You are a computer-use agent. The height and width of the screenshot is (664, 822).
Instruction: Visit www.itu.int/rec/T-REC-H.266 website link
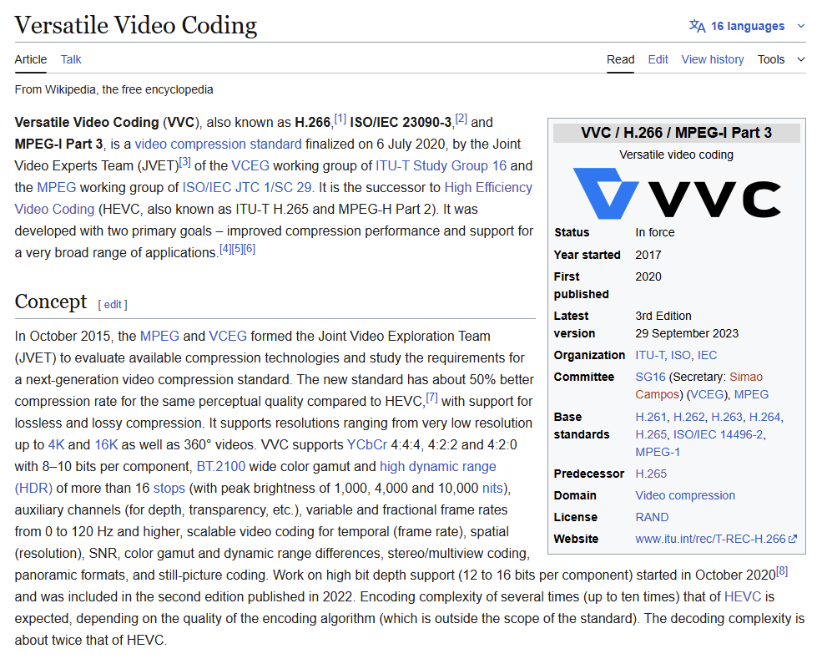[x=710, y=539]
